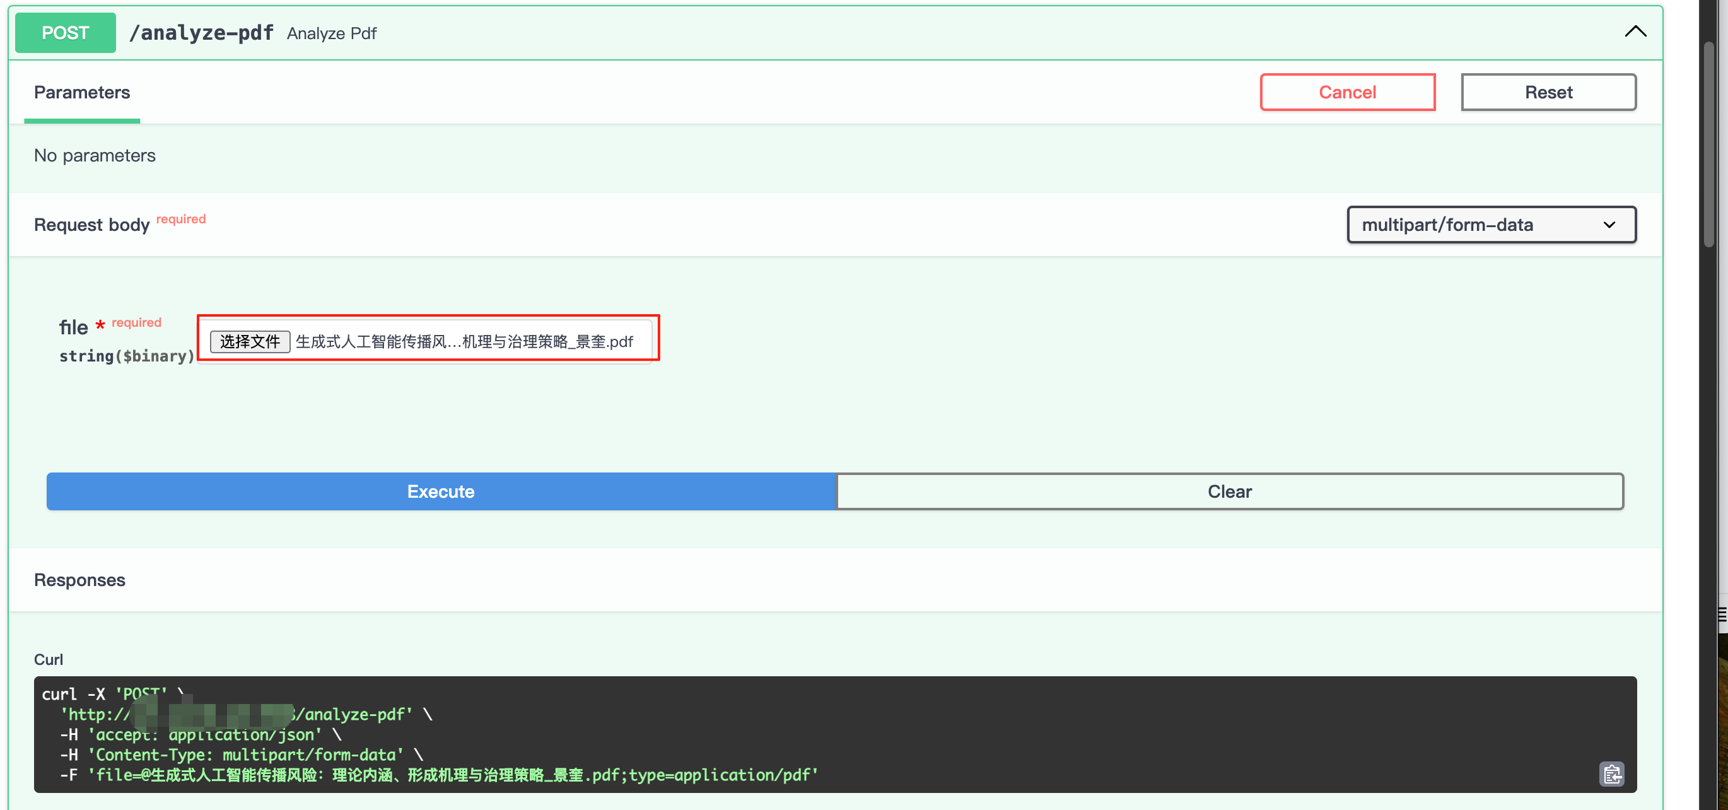Click the Clear button
Viewport: 1728px width, 810px height.
coord(1229,491)
